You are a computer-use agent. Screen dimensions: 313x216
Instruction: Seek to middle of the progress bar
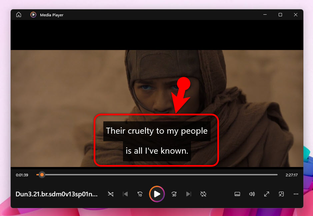157,175
